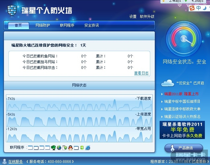Click the 今日已拦截挂马网站 row label
This screenshot has height=165, width=210.
40,62
